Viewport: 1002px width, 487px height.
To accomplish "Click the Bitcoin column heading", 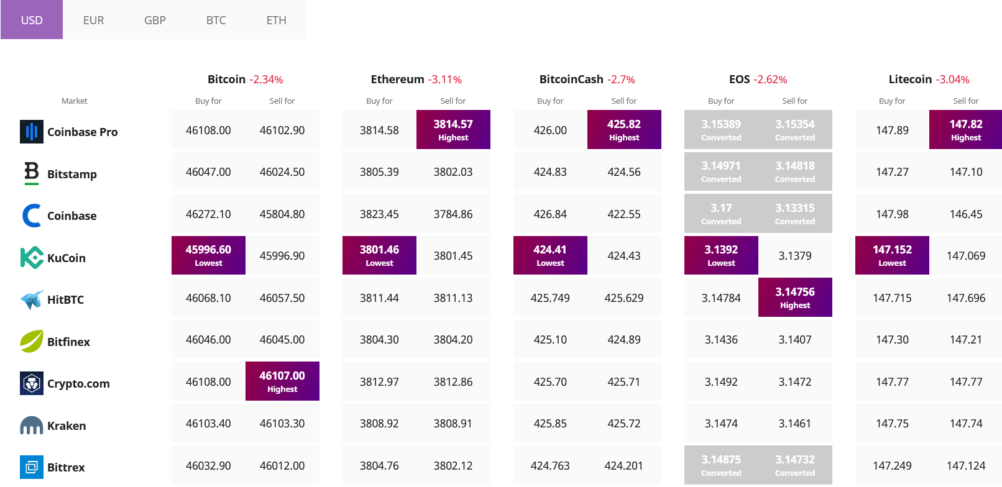I will point(226,79).
